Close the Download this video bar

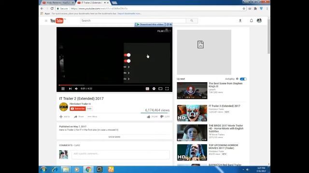click(170, 25)
